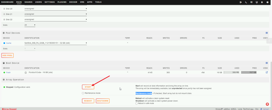Open the terminal icon in top bar

point(246,2)
